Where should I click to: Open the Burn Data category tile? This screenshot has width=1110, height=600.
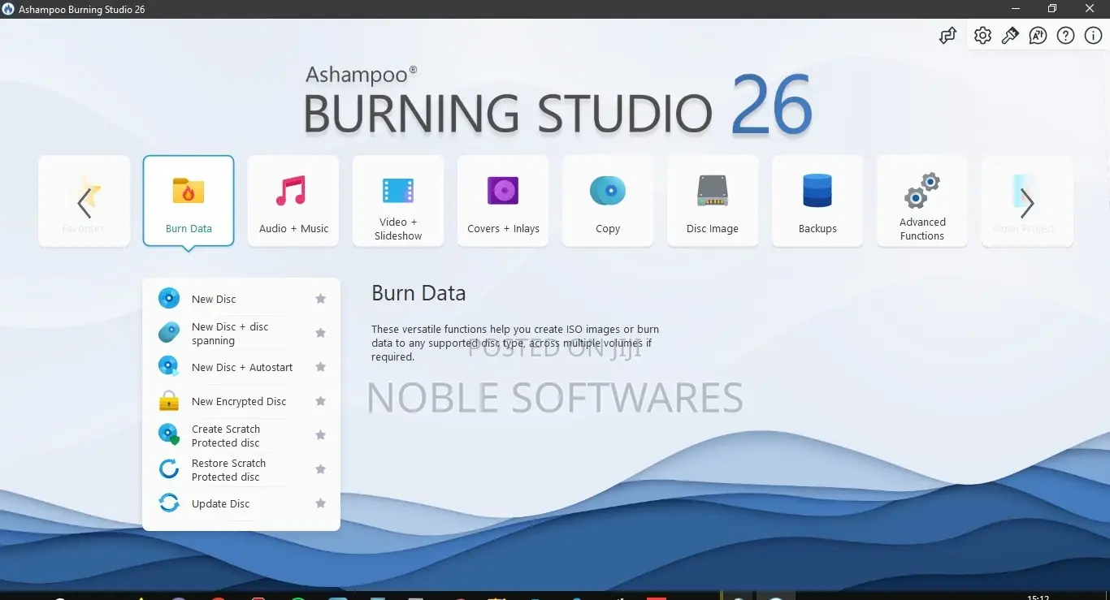click(189, 201)
